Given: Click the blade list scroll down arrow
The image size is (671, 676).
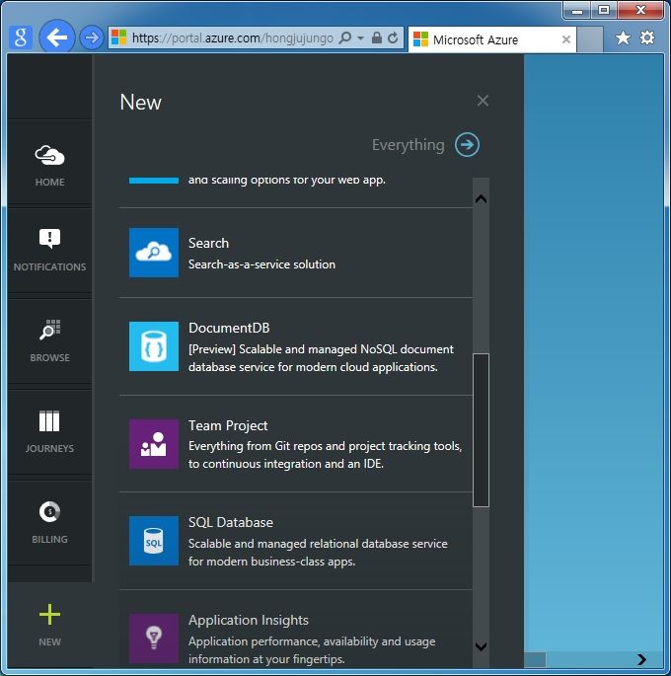Looking at the screenshot, I should point(481,645).
